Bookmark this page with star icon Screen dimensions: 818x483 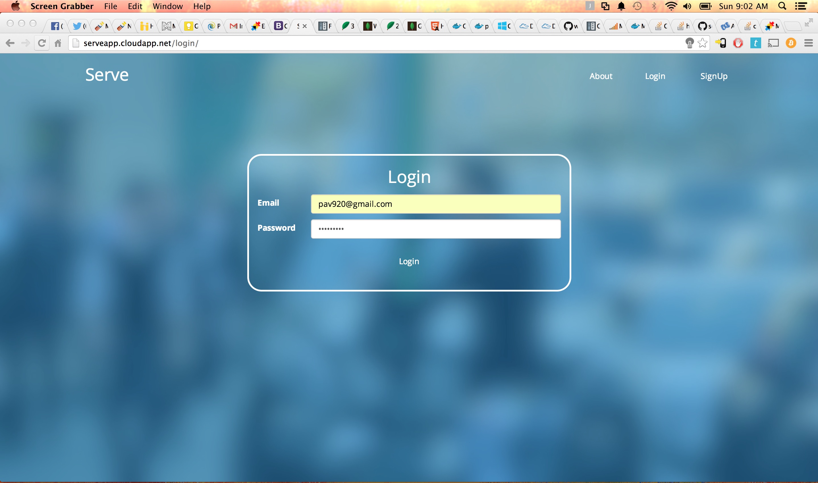(702, 43)
